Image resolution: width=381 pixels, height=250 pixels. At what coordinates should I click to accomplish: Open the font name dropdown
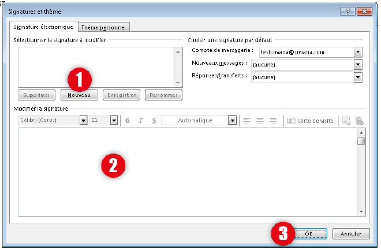83,121
